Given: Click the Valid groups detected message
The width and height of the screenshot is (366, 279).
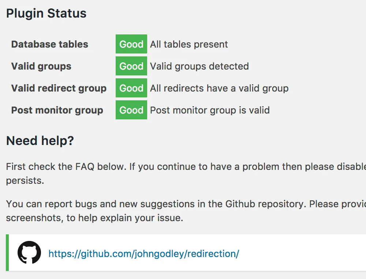Looking at the screenshot, I should (x=199, y=66).
